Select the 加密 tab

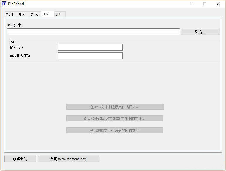pyautogui.click(x=35, y=14)
